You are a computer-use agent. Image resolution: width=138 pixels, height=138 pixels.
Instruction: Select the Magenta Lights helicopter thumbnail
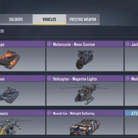[85, 94]
